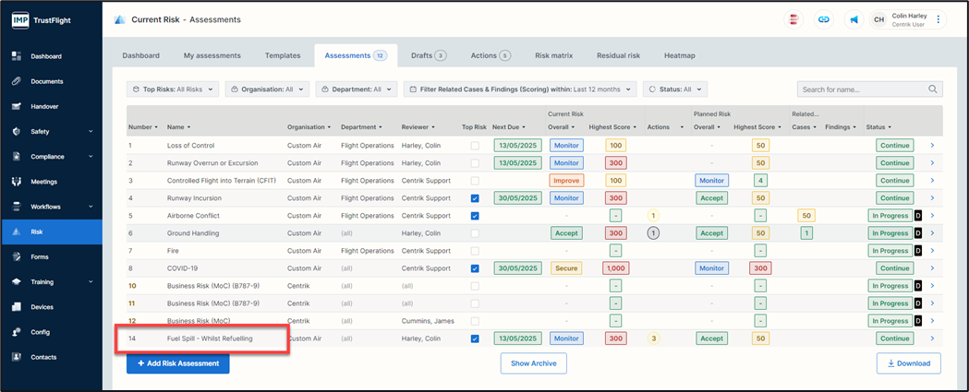
Task: Uncheck Top Risk for COVID-19 row
Action: (x=475, y=268)
